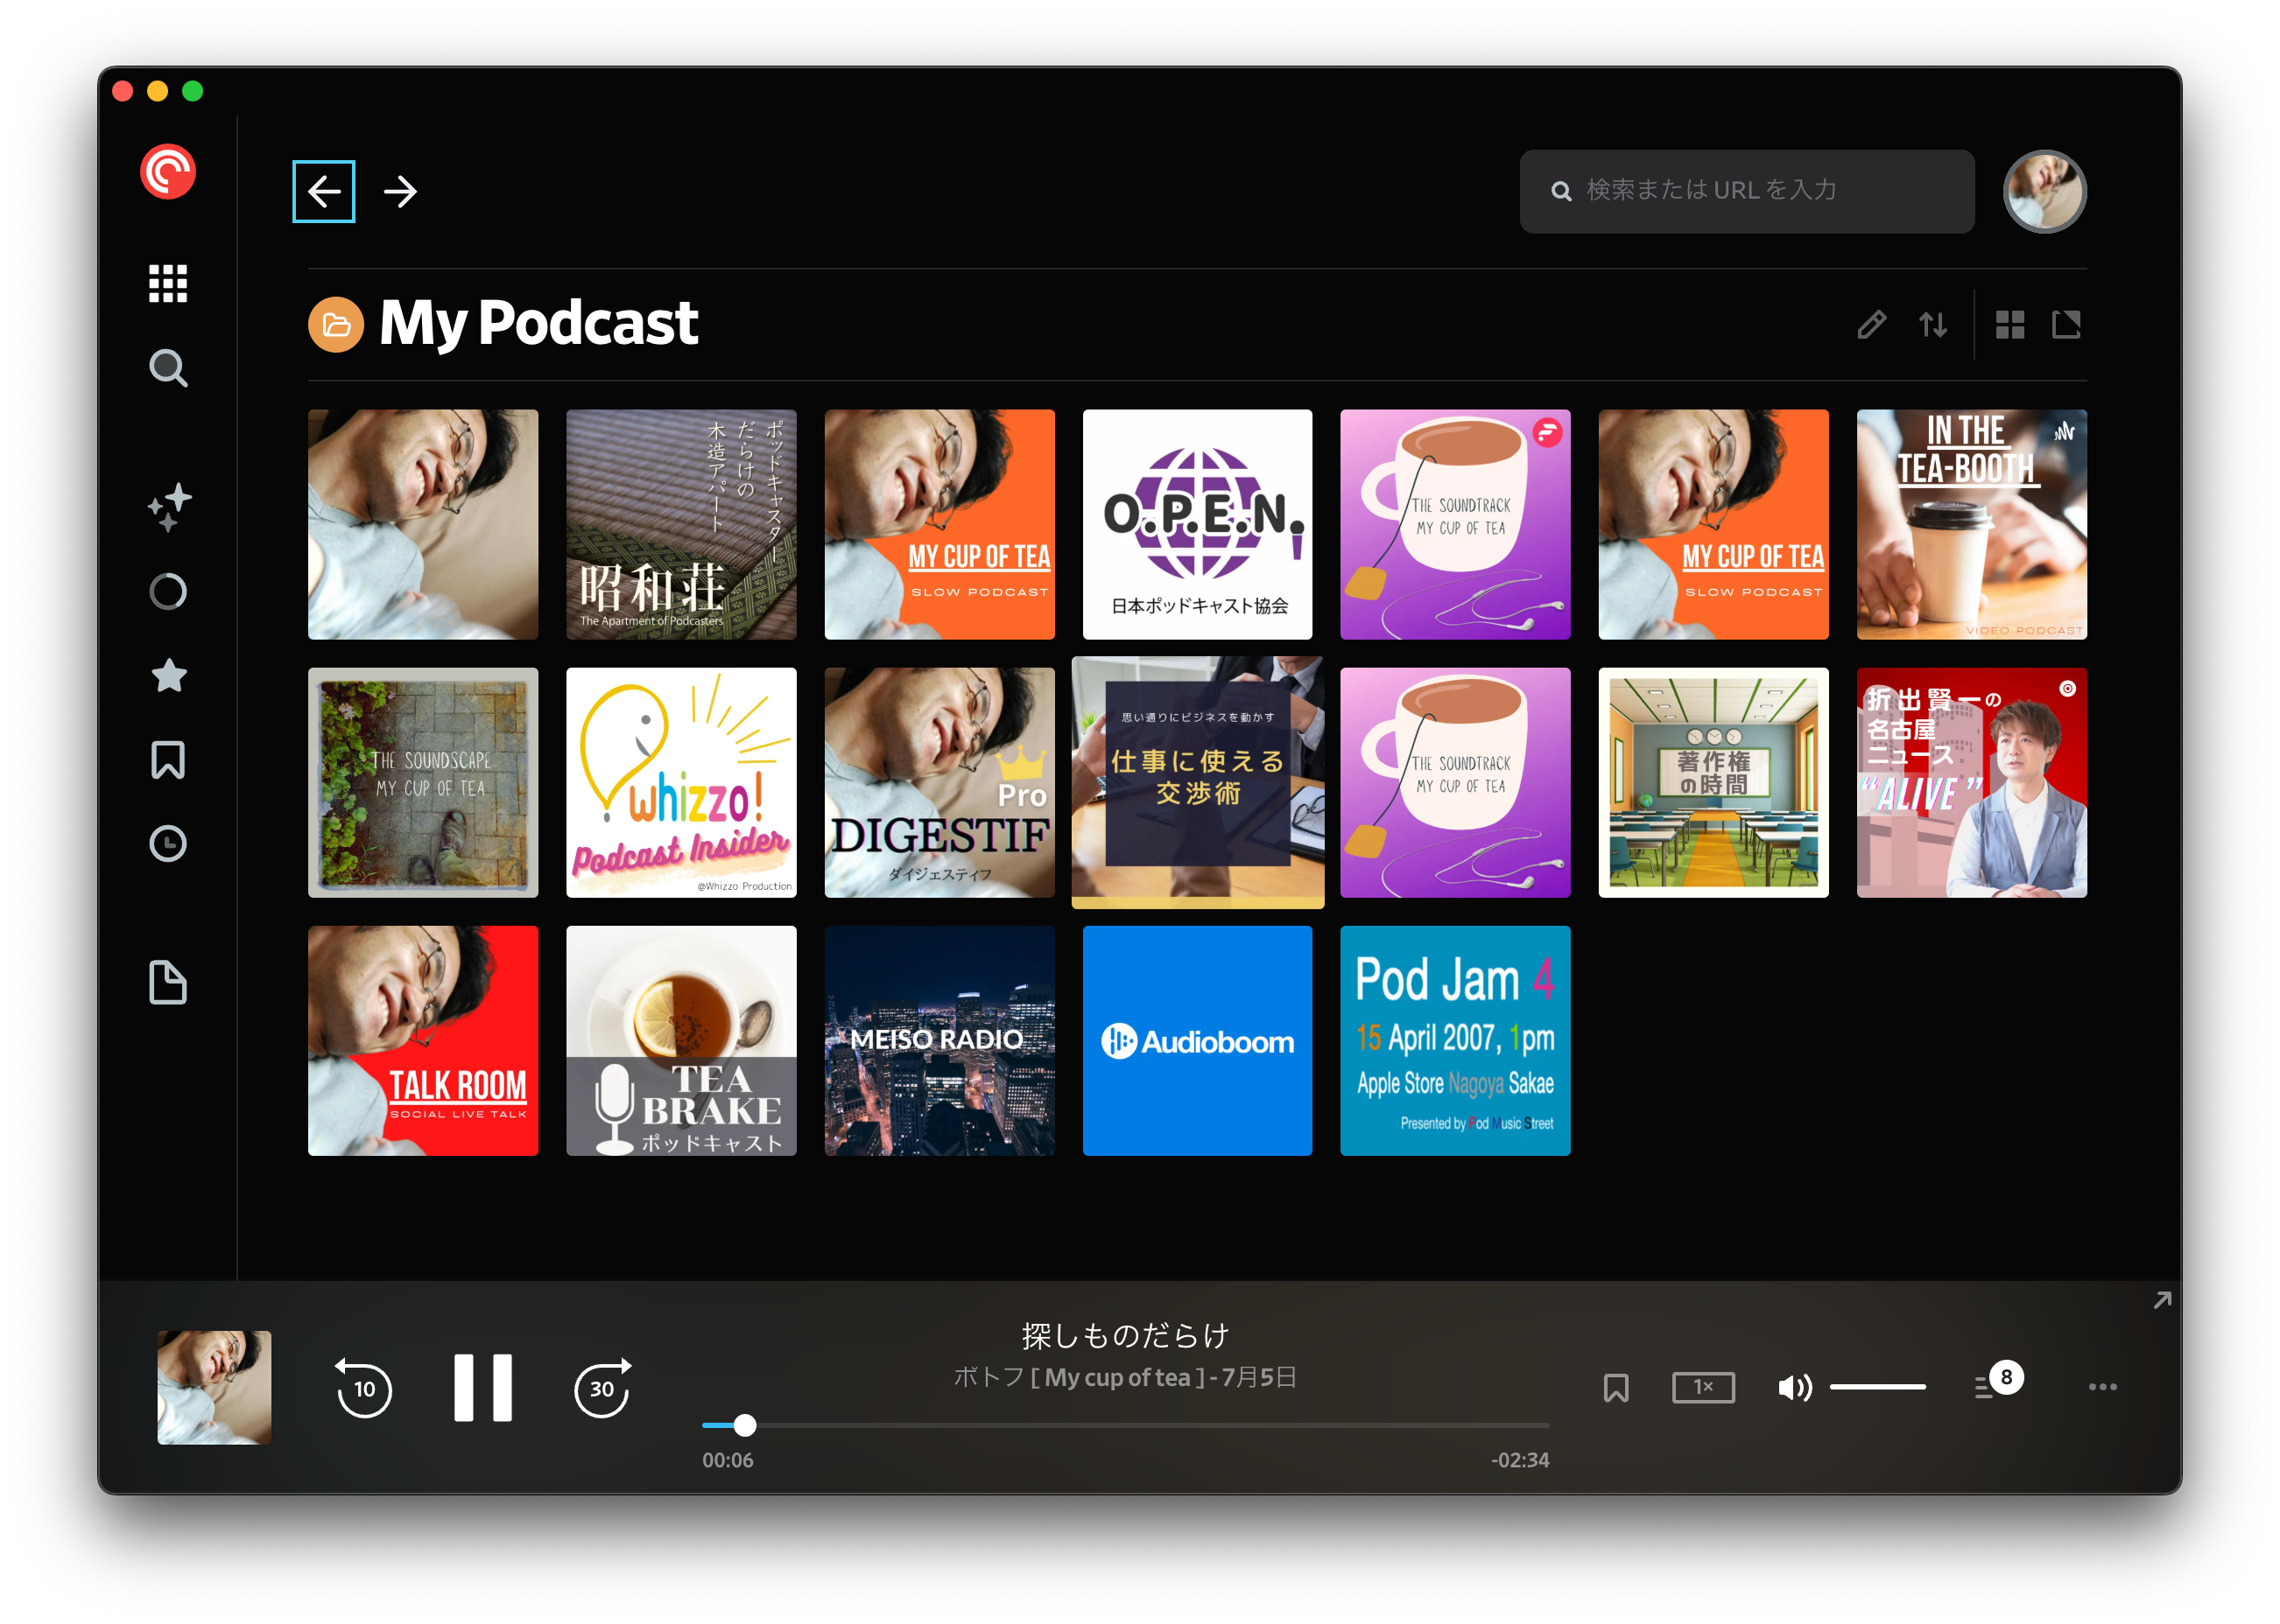This screenshot has height=1624, width=2280.
Task: Open Starred episodes from sidebar star
Action: (x=168, y=676)
